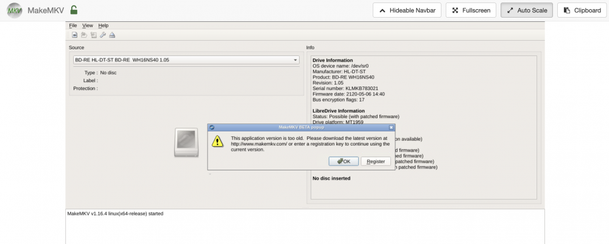Click the Open disc folder toolbar icon

click(84, 35)
